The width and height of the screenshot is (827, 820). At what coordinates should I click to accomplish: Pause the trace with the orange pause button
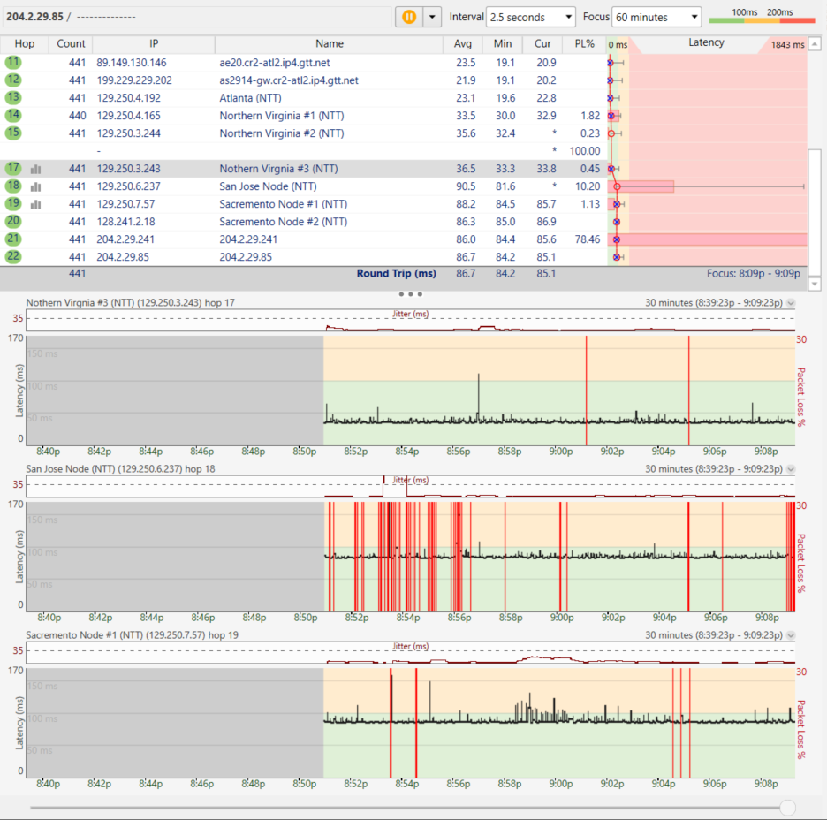coord(409,17)
